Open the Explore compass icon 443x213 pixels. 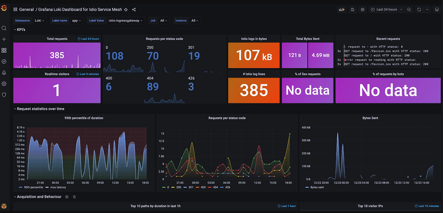click(4, 61)
